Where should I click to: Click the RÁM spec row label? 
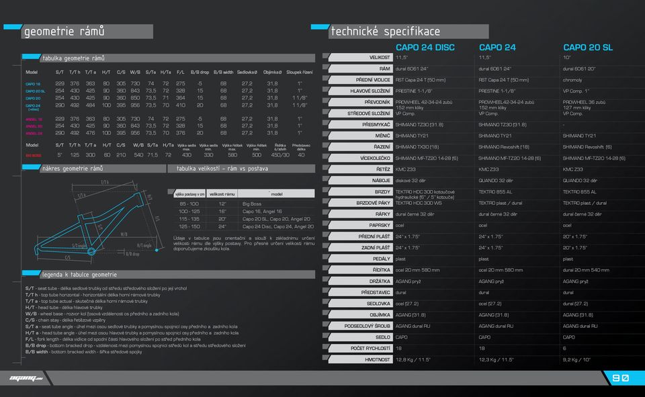pos(360,69)
